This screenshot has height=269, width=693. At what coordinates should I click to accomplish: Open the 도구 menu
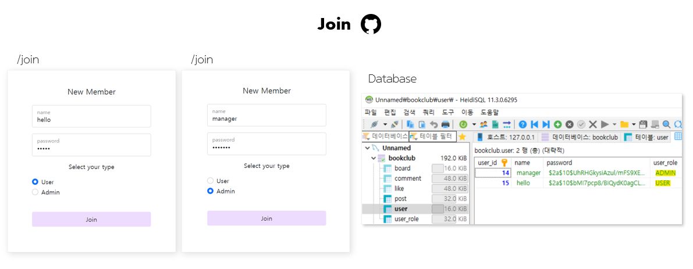447,112
